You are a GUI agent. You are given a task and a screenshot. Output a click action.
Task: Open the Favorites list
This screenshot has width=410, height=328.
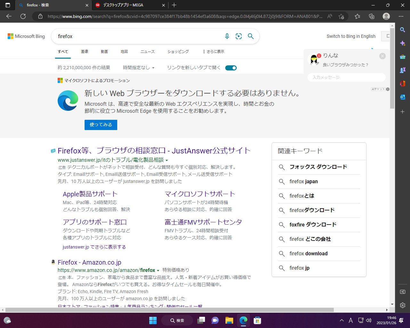[x=357, y=16]
